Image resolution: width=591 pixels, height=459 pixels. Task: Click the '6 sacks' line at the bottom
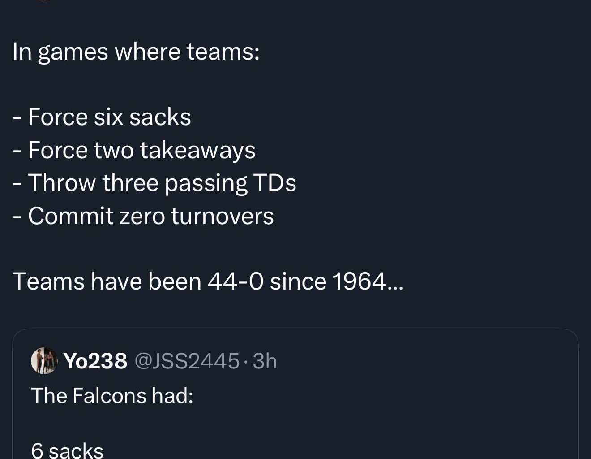pos(67,450)
